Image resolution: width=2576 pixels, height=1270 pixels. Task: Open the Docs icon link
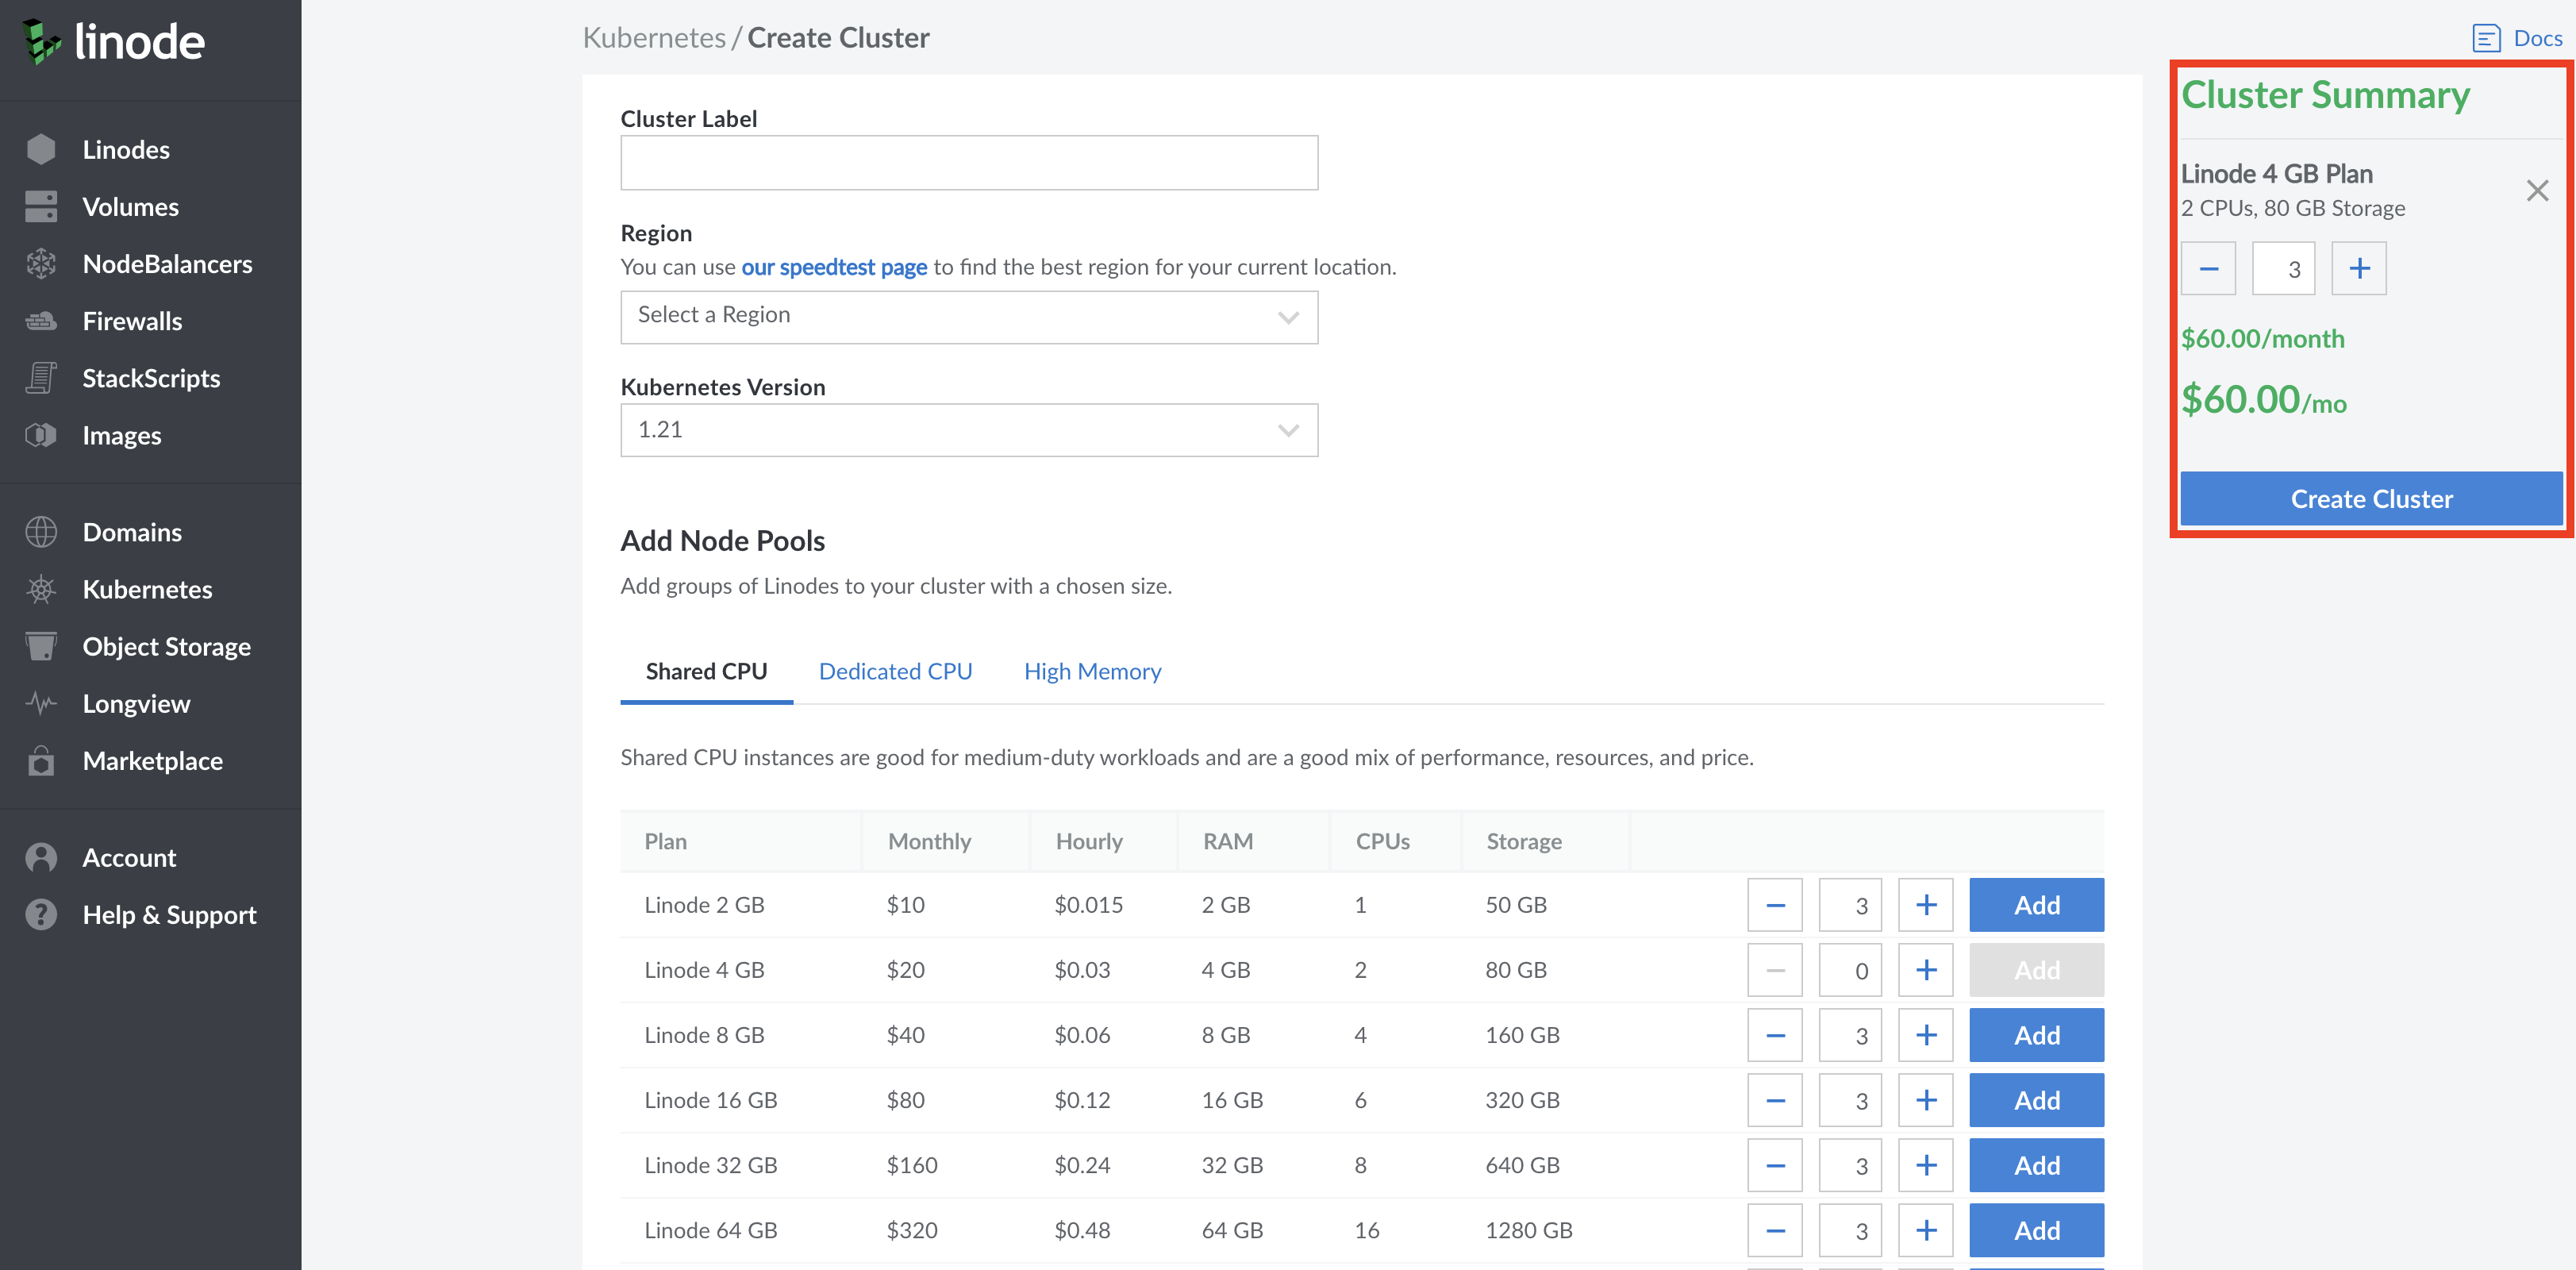click(2486, 38)
